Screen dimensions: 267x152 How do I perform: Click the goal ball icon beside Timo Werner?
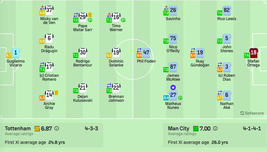click(x=123, y=20)
